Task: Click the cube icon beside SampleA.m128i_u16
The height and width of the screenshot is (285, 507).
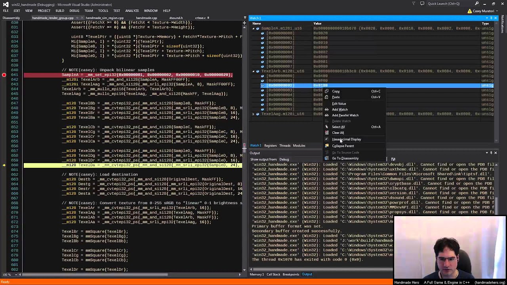Action: [x=258, y=28]
